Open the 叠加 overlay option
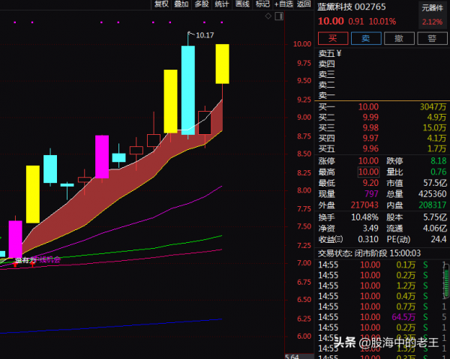450x359 pixels. click(x=181, y=4)
